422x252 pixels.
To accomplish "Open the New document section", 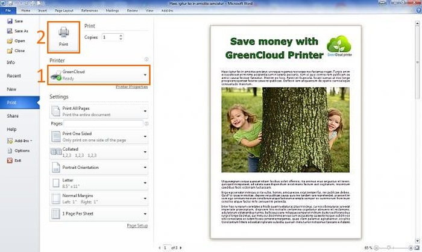I will 11,89.
